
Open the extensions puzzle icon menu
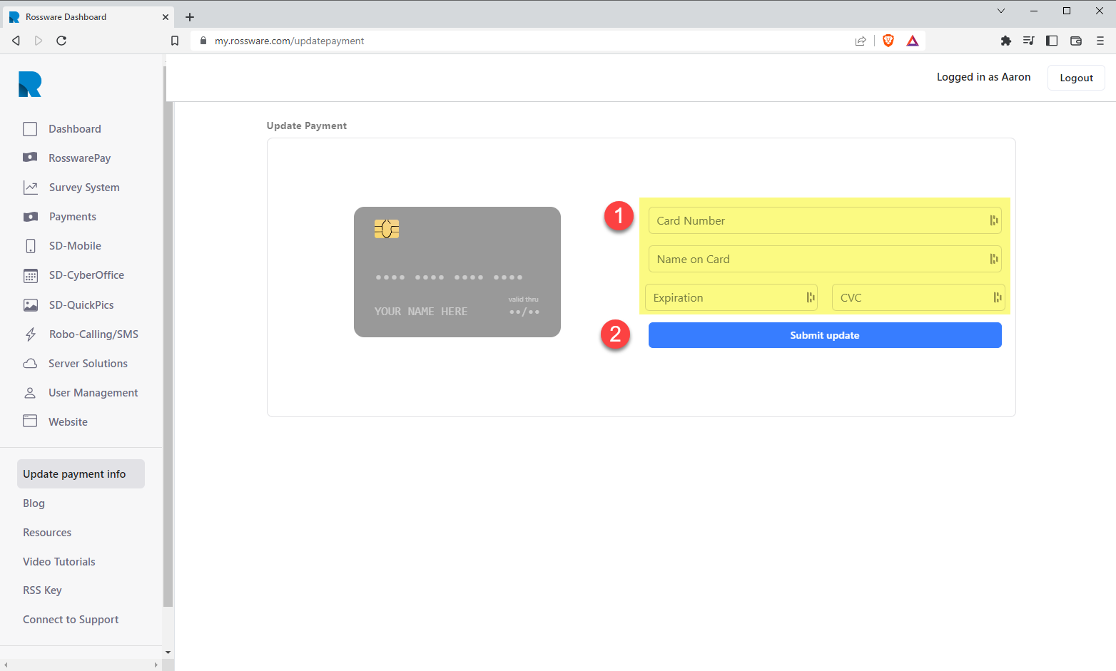tap(1006, 41)
